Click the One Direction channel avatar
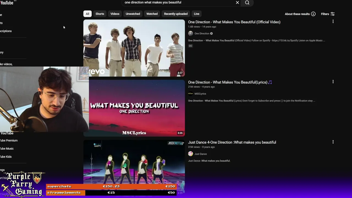This screenshot has height=198, width=352. pos(191,34)
